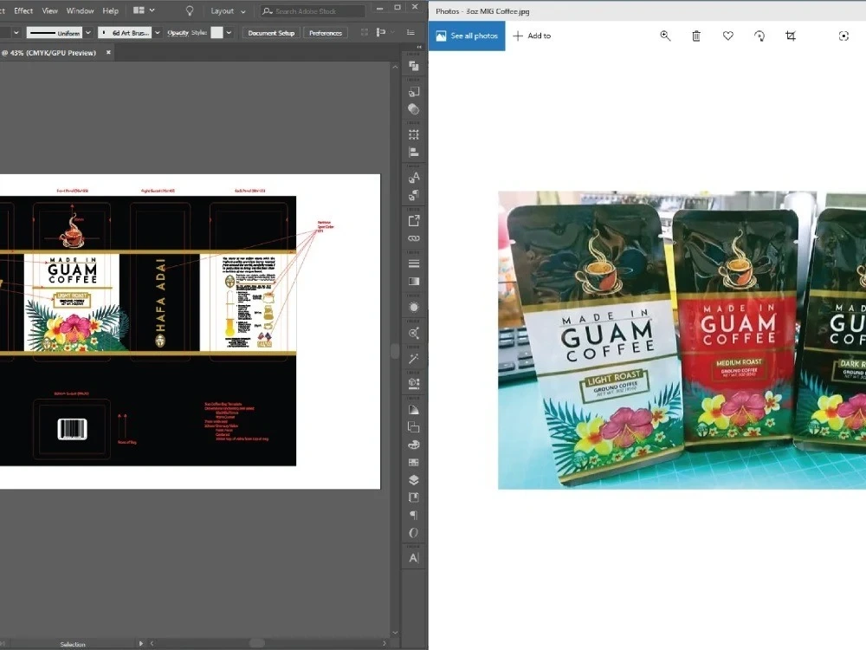
Task: Click the vertical scrollbar down arrow
Action: click(x=395, y=633)
